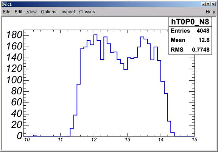
Task: Open the Options menu
Action: pyautogui.click(x=48, y=12)
